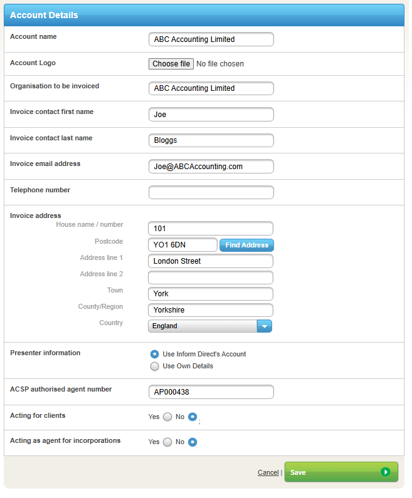Click the Invoice email address field
This screenshot has width=412, height=498.
pyautogui.click(x=211, y=167)
